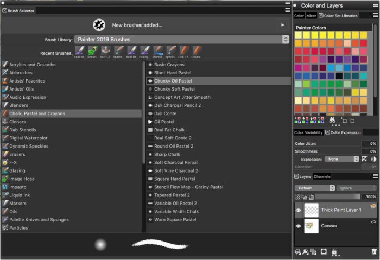Toggle preserve transparency checkered icon
This screenshot has width=380, height=260.
click(297, 196)
